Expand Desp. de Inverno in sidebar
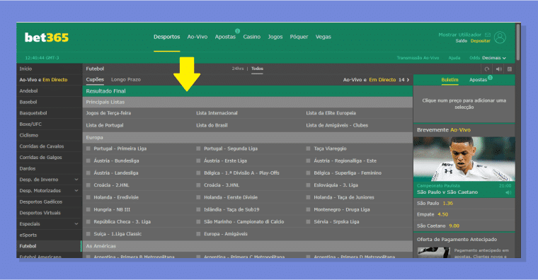 click(x=76, y=180)
